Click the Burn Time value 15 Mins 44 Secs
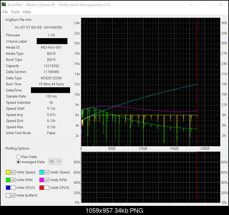 [x=51, y=84]
